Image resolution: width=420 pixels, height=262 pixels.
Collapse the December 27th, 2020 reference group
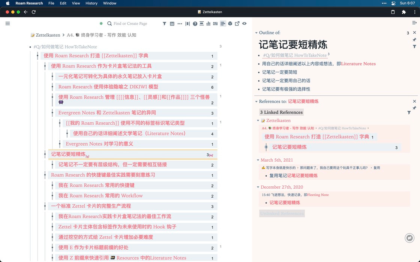pos(258,187)
